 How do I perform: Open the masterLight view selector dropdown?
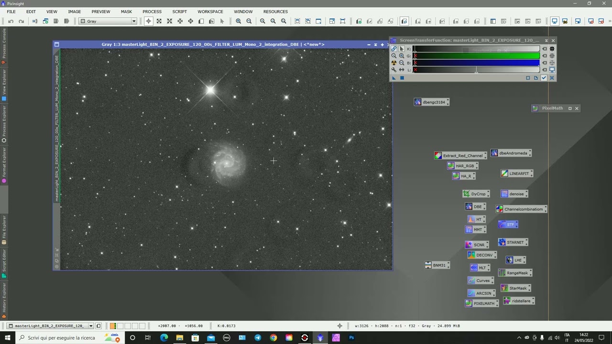[x=90, y=326]
